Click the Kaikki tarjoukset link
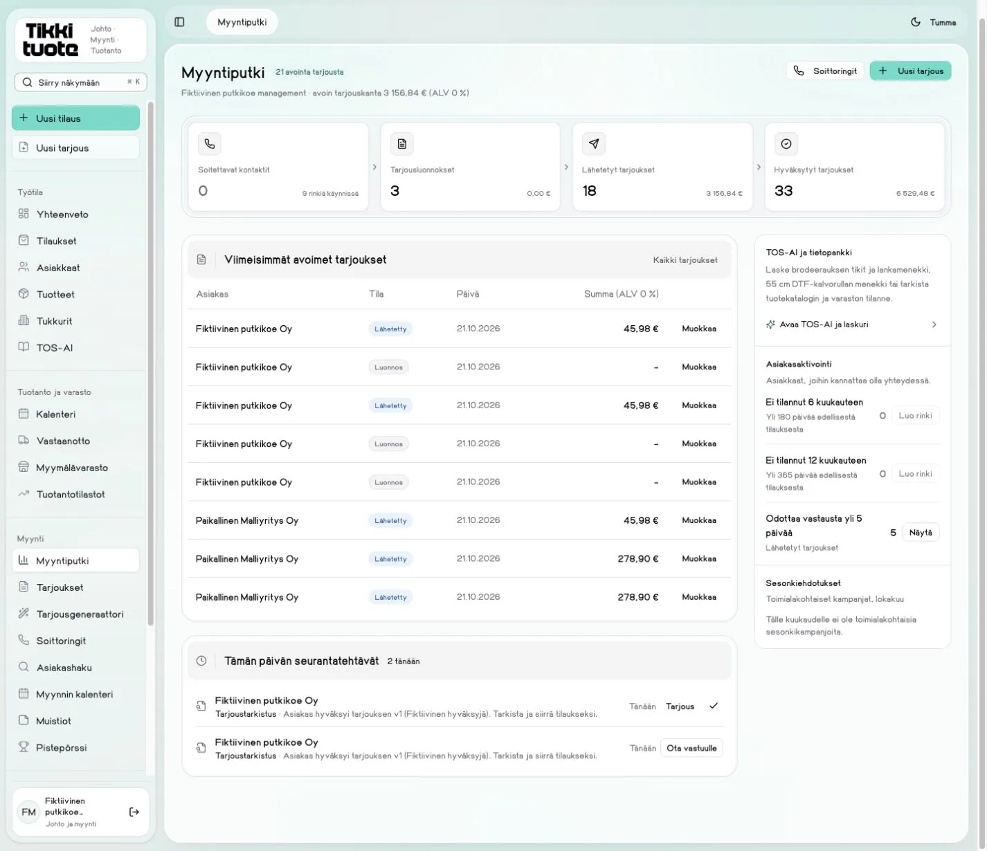 (685, 260)
